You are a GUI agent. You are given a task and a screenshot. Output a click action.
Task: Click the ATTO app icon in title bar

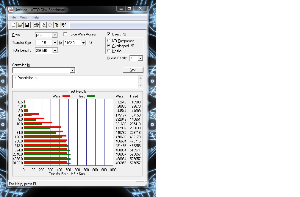pyautogui.click(x=11, y=10)
